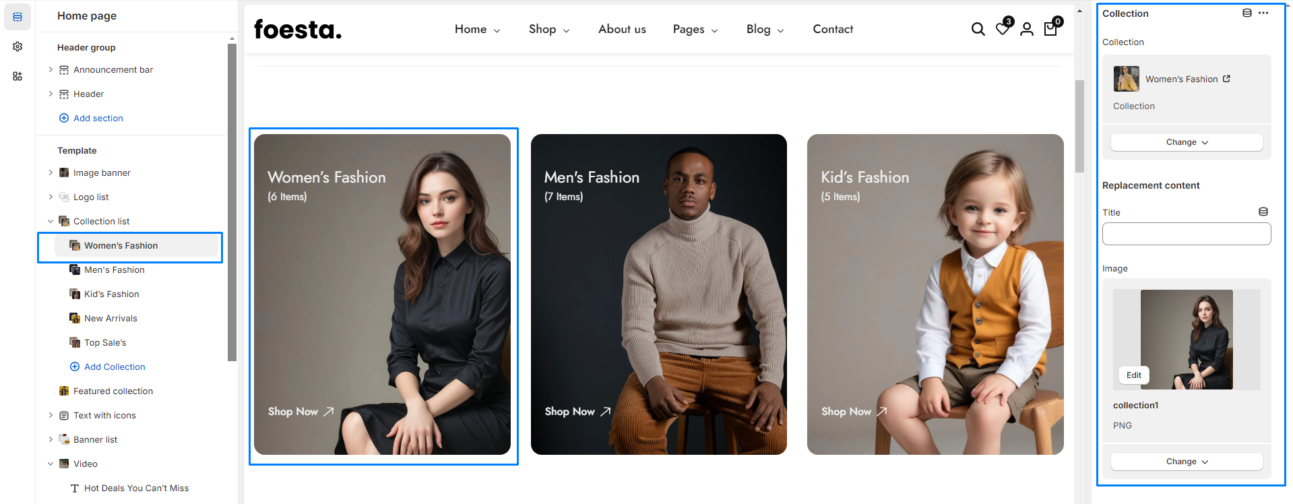Open theme settings gear icon
Viewport: 1293px width, 504px height.
[18, 46]
